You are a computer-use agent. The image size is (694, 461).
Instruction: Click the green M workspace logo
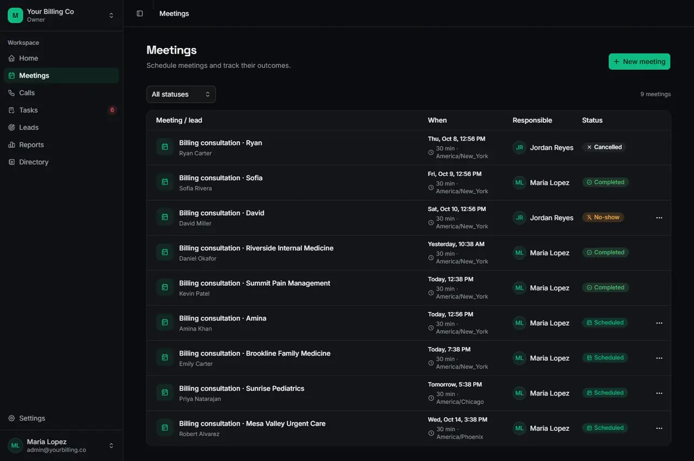click(15, 15)
